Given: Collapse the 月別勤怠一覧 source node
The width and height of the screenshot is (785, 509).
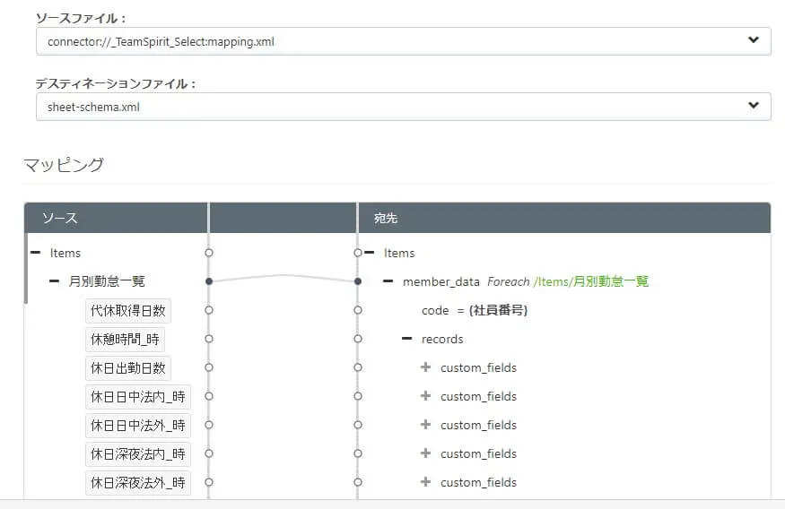Looking at the screenshot, I should [55, 281].
